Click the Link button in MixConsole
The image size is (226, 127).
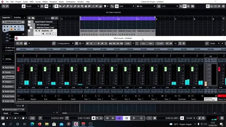[127, 43]
